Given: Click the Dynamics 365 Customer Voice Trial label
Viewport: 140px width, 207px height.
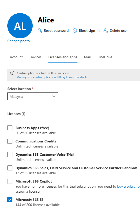Looking at the screenshot, I should point(45,155).
